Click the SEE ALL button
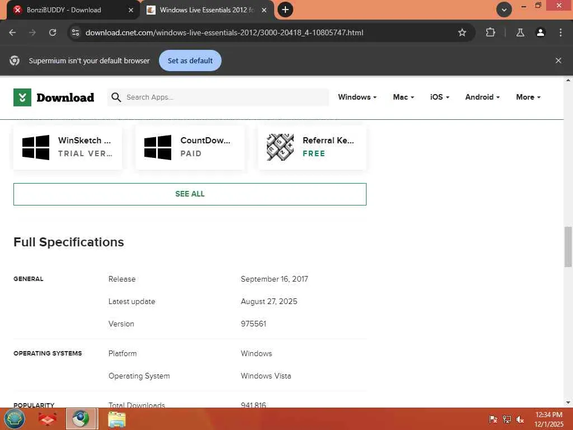 tap(190, 194)
